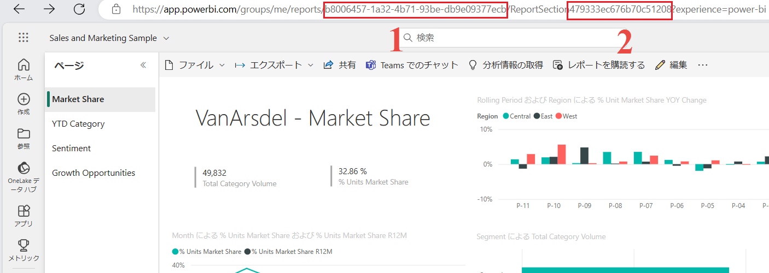Image resolution: width=769 pixels, height=273 pixels.
Task: Click the teal Central bar at P-08
Action: (x=607, y=158)
